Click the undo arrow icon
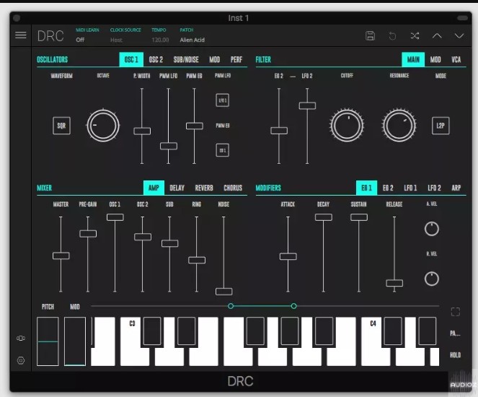 click(392, 35)
